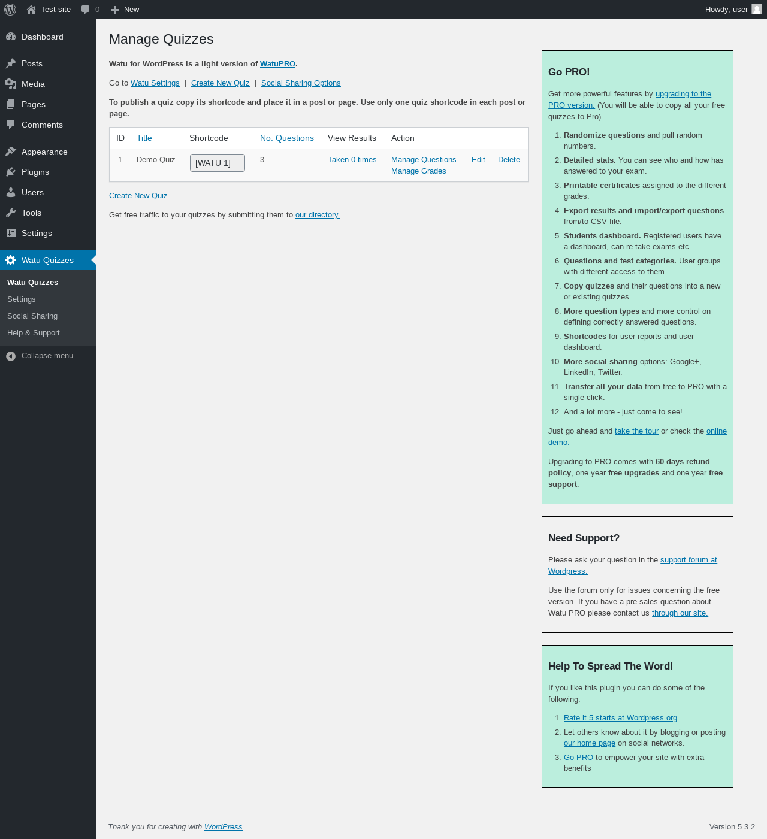Go to Watu Settings link
This screenshot has width=767, height=839.
[155, 83]
